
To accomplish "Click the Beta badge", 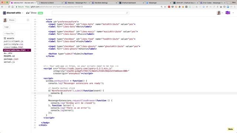I will [230, 129].
